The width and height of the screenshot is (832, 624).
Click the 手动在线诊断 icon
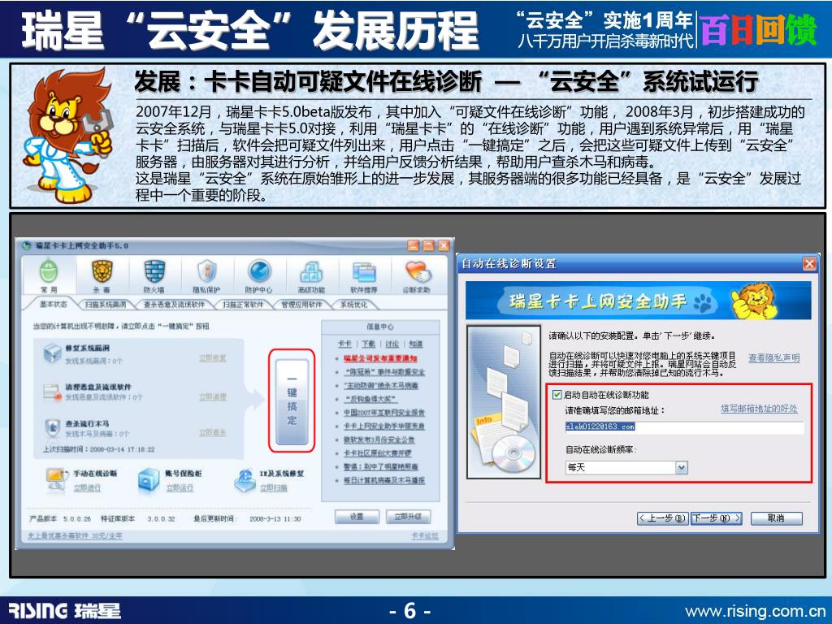57,479
